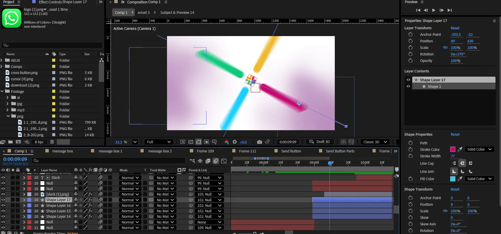Viewport: 501px width, 234px height.
Task: Open the Classic 3D renderer dropdown
Action: pos(375,142)
